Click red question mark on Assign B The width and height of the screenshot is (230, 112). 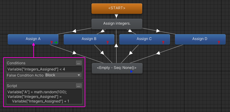(107, 42)
